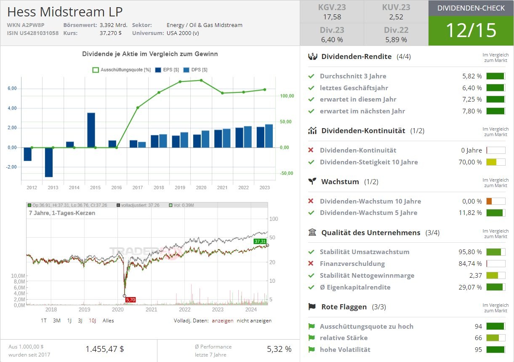Toggle EPS [$] legend entry
This screenshot has height=362, width=514.
166,70
